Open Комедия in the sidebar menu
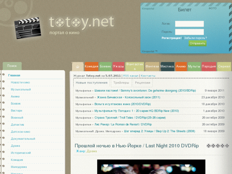Screen dimensions: 232x174 (17, 160)
